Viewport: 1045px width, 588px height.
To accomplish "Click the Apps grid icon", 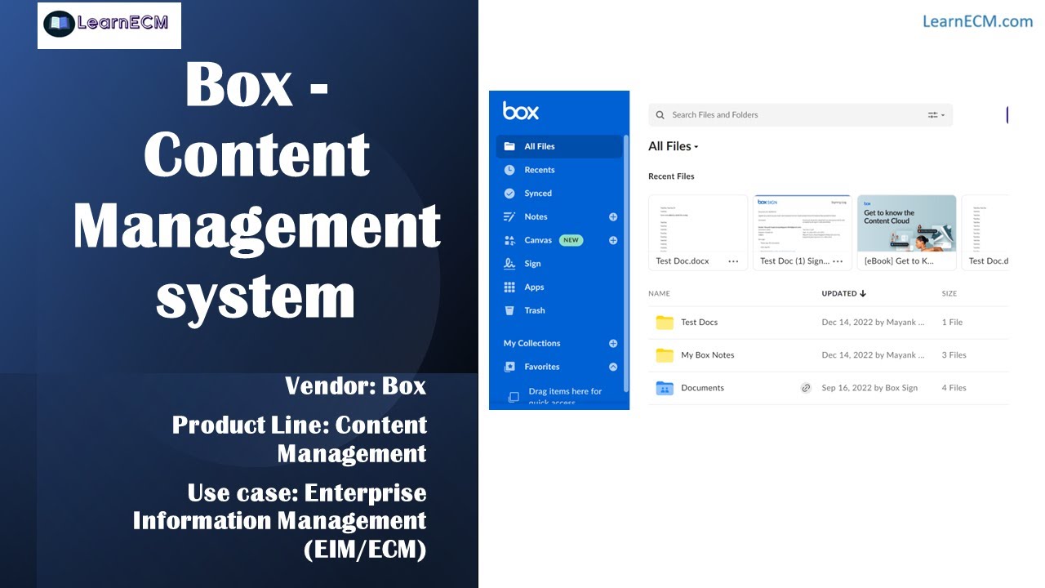I will (x=509, y=287).
